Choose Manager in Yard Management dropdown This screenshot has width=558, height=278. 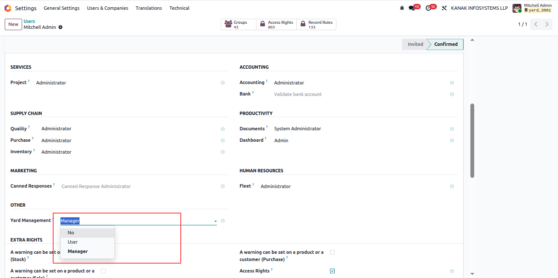coord(88,251)
